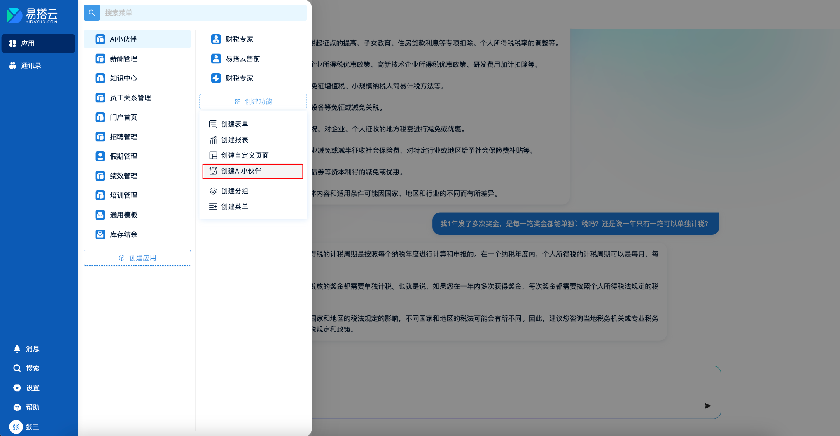This screenshot has width=840, height=436.
Task: Focus the 搜索菜单 search field
Action: [204, 13]
